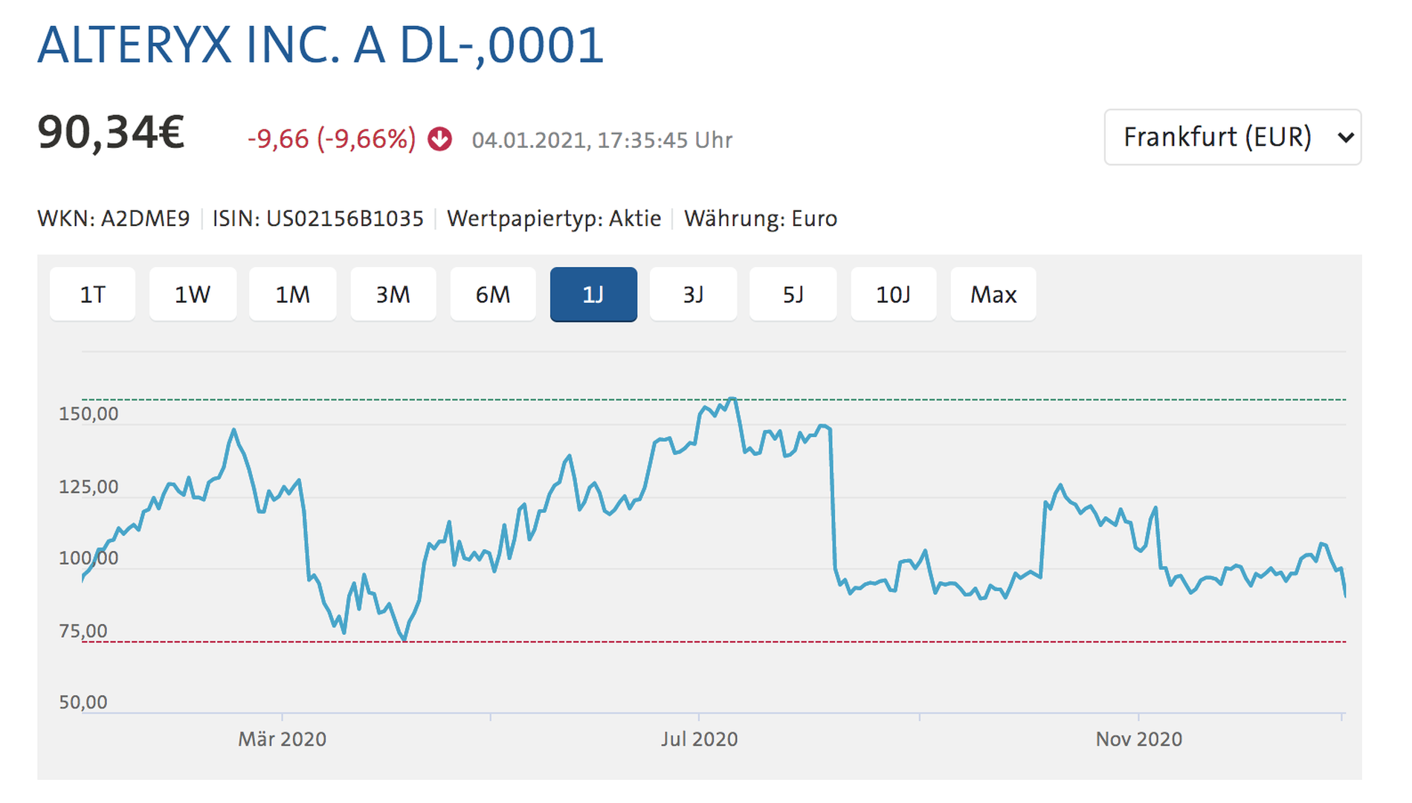Click the ISIN US02156B1035 text
Screen dimensions: 1412x803
pyautogui.click(x=318, y=219)
